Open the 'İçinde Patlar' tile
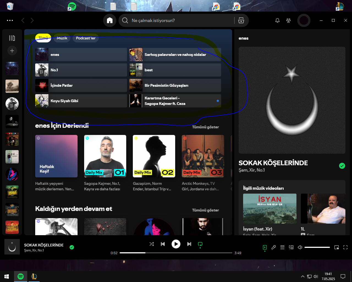This screenshot has height=282, width=352. pos(81,85)
